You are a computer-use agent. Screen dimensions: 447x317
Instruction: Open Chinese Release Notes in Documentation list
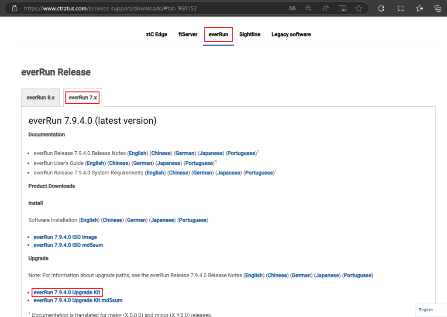[161, 153]
